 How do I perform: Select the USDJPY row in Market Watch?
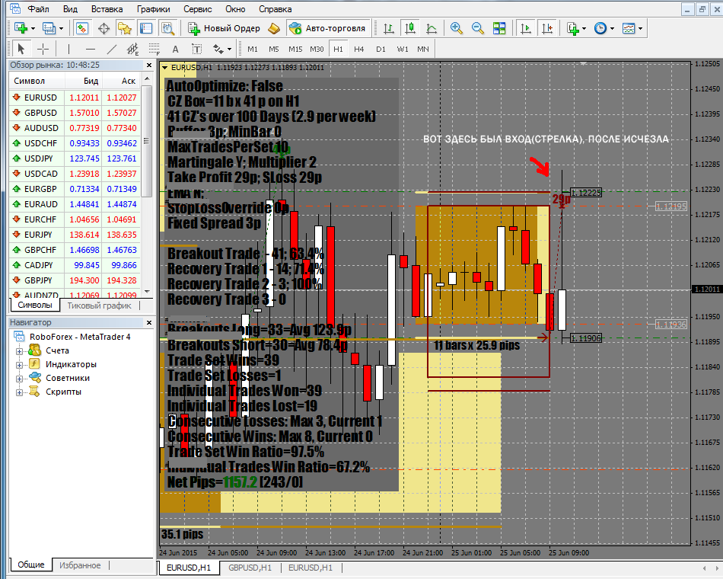(75, 158)
